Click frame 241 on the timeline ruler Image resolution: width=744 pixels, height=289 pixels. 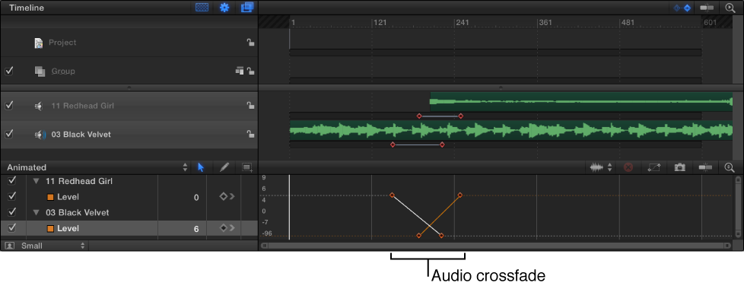click(463, 22)
